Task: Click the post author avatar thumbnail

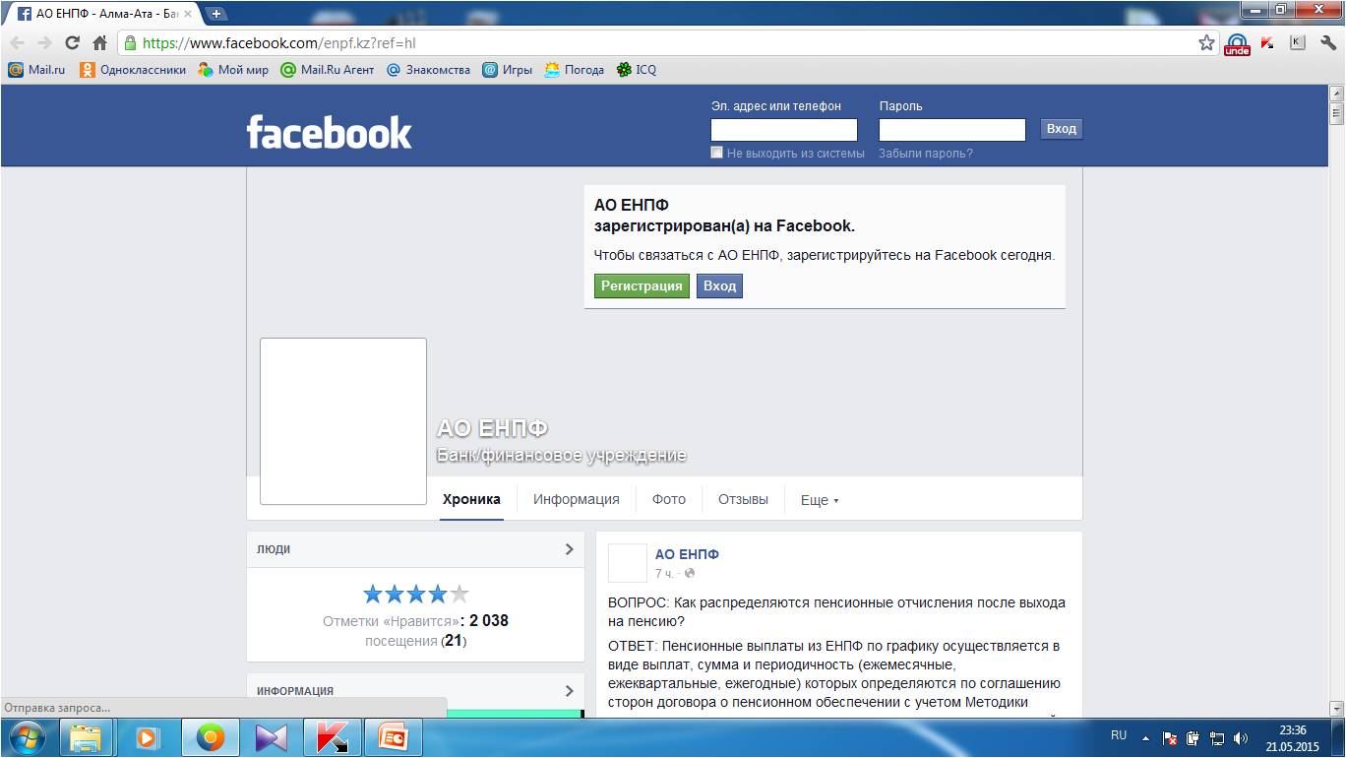Action: (x=628, y=563)
